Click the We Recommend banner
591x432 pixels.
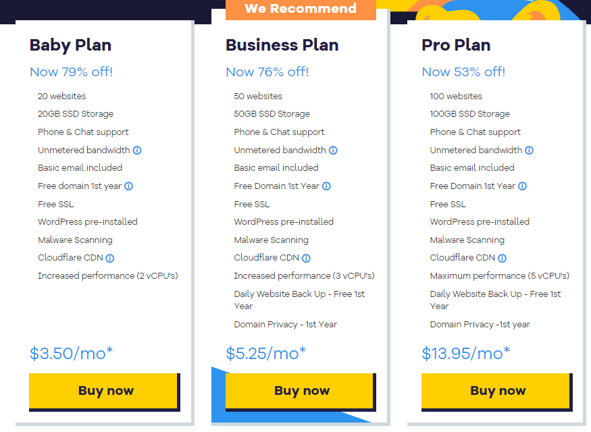[301, 9]
